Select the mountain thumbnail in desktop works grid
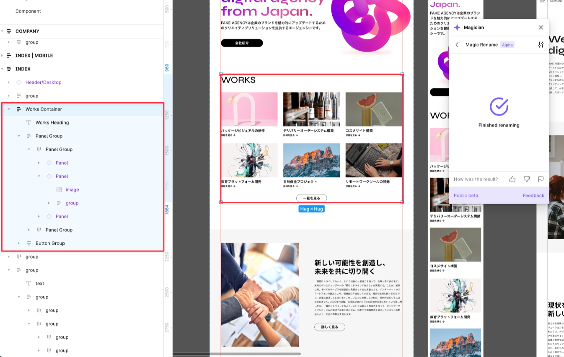 (311, 160)
